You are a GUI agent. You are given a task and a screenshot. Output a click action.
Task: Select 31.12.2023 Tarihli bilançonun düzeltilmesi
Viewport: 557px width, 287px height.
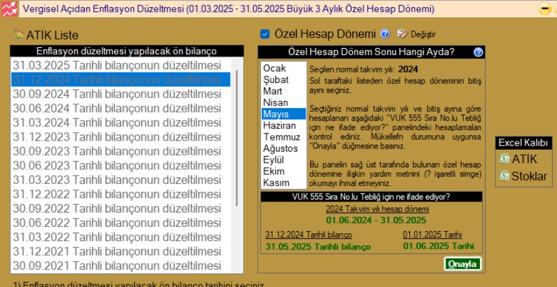(120, 137)
